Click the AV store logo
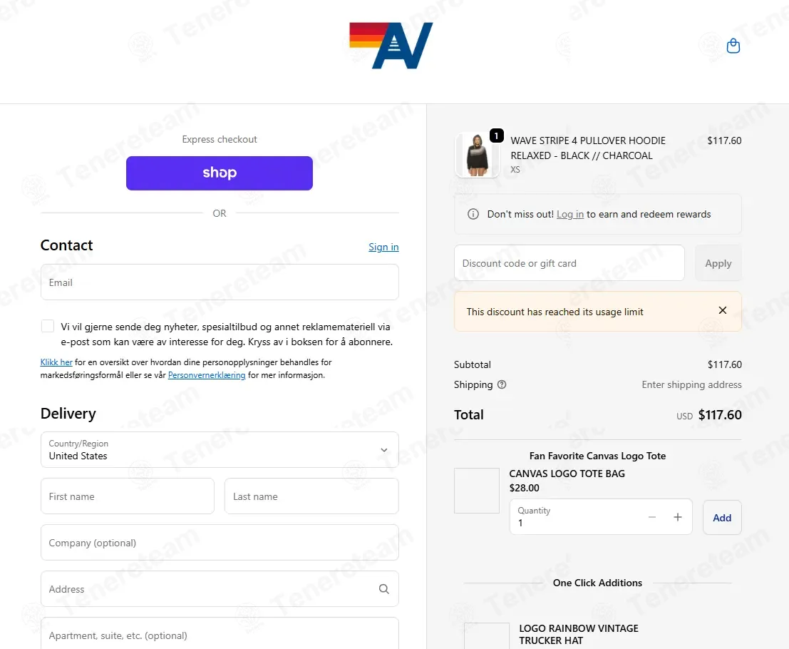Screen dimensions: 789x649 point(391,46)
